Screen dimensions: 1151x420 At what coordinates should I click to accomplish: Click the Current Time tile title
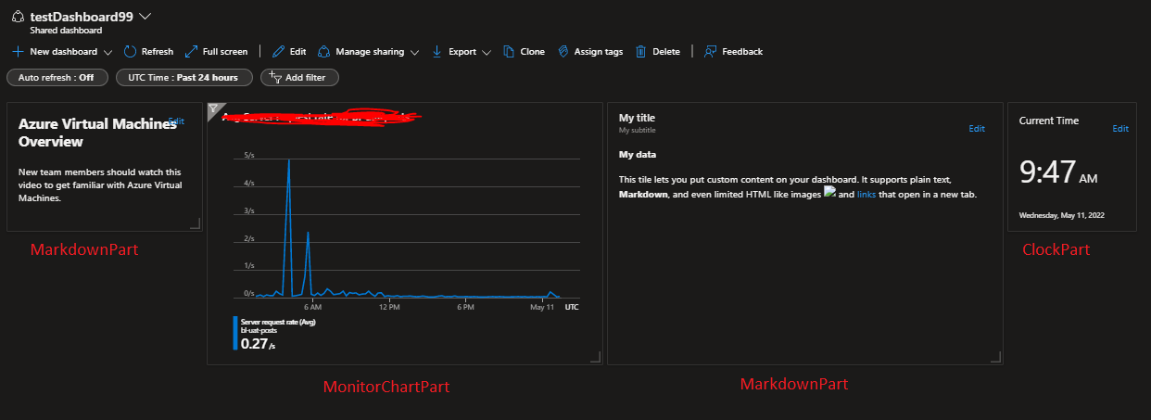(x=1049, y=121)
